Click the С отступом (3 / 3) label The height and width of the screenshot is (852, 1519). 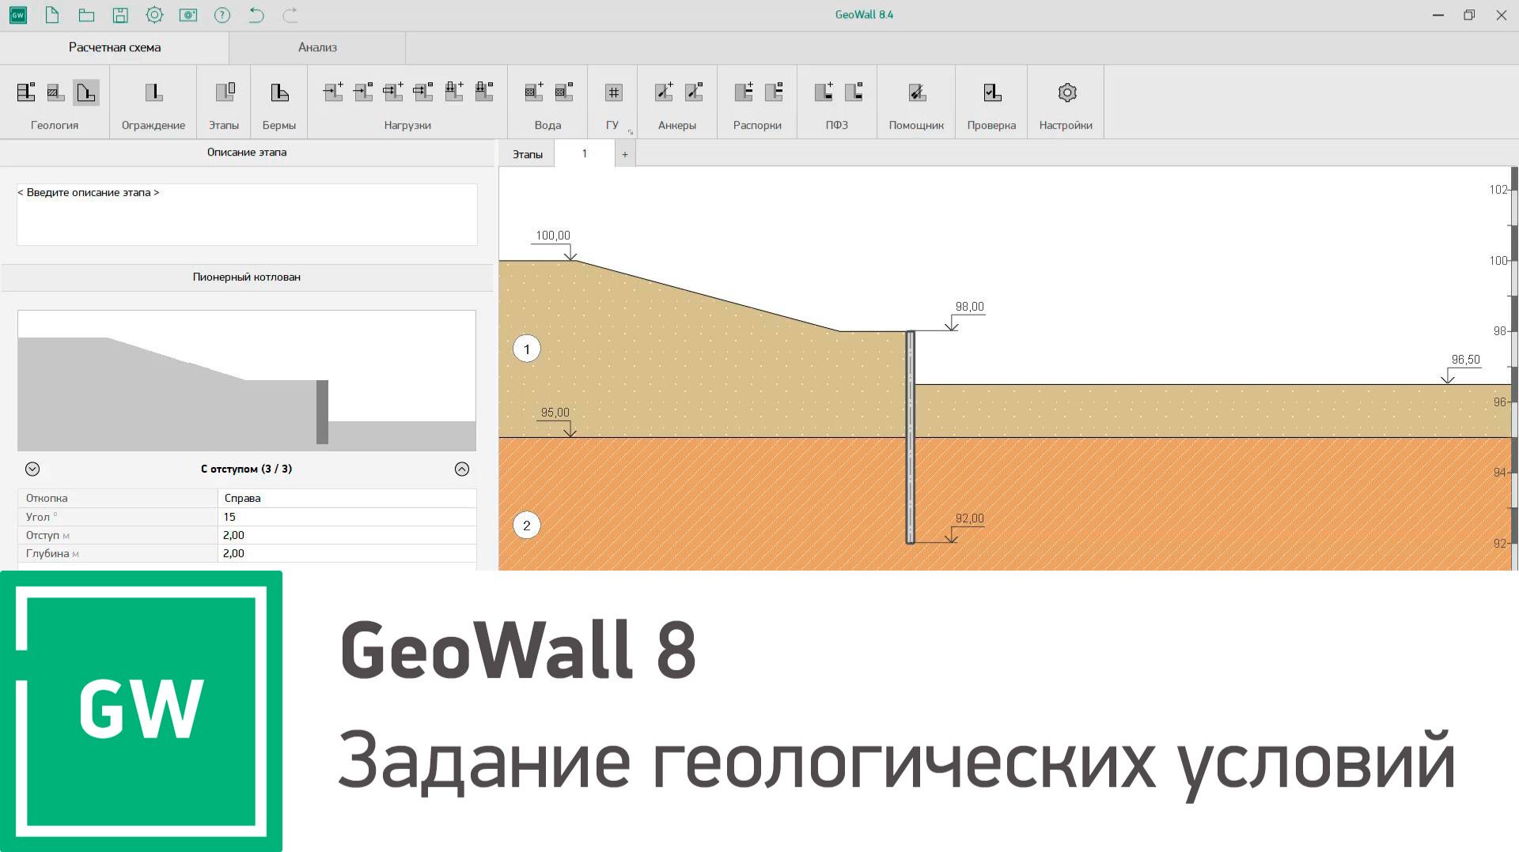click(247, 469)
